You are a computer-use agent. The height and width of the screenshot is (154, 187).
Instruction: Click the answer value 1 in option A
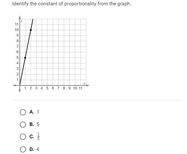[x=38, y=112]
